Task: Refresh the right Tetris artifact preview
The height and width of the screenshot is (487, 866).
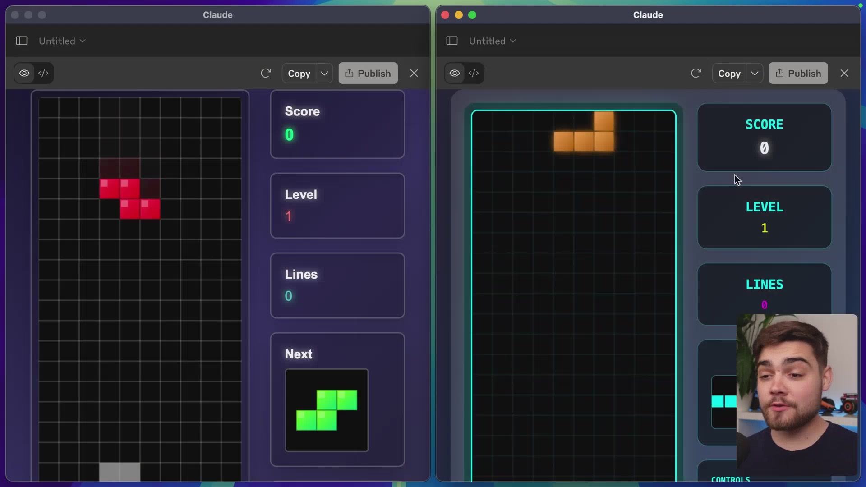Action: (x=696, y=73)
